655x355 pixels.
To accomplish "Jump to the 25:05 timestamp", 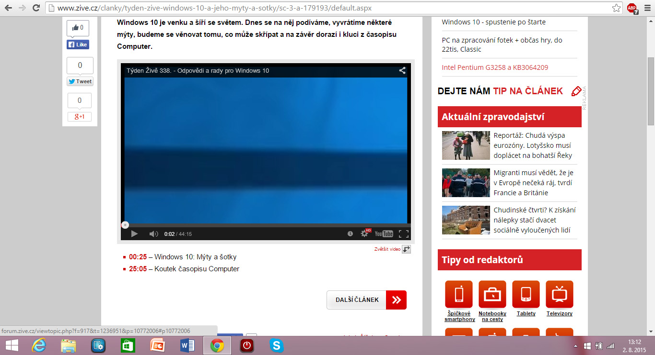I will point(138,269).
